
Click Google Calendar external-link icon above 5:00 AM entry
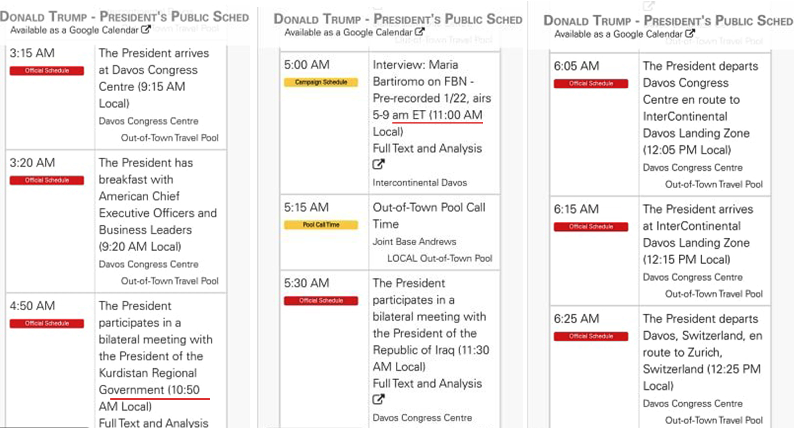420,32
